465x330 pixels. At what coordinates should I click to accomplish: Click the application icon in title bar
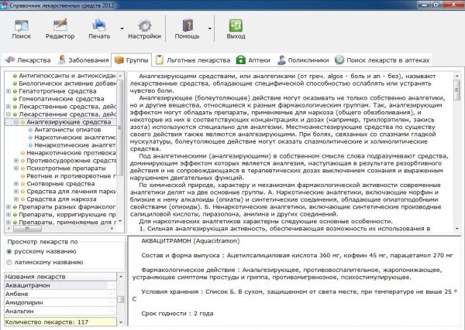4,5
